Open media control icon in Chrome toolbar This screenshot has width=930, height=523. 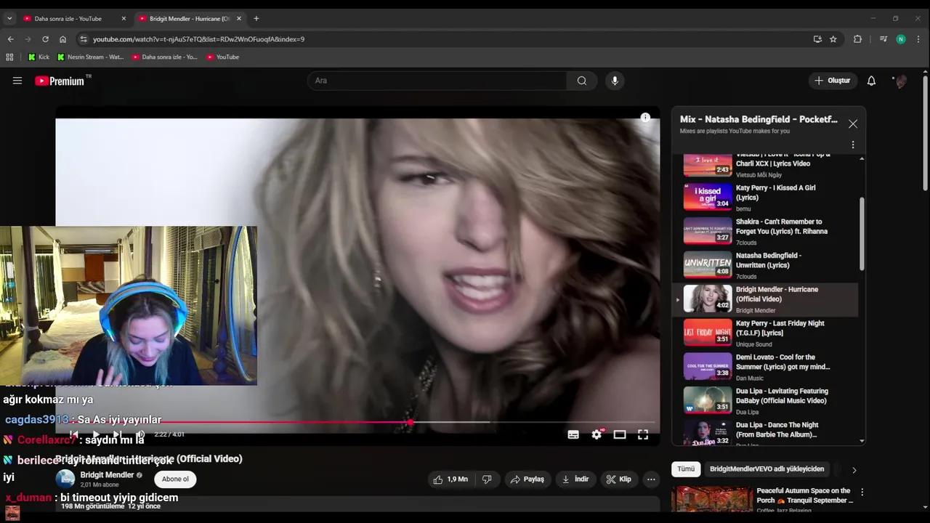pyautogui.click(x=883, y=39)
